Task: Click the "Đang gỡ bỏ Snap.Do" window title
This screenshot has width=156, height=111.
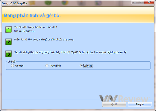Action: [x=14, y=3]
